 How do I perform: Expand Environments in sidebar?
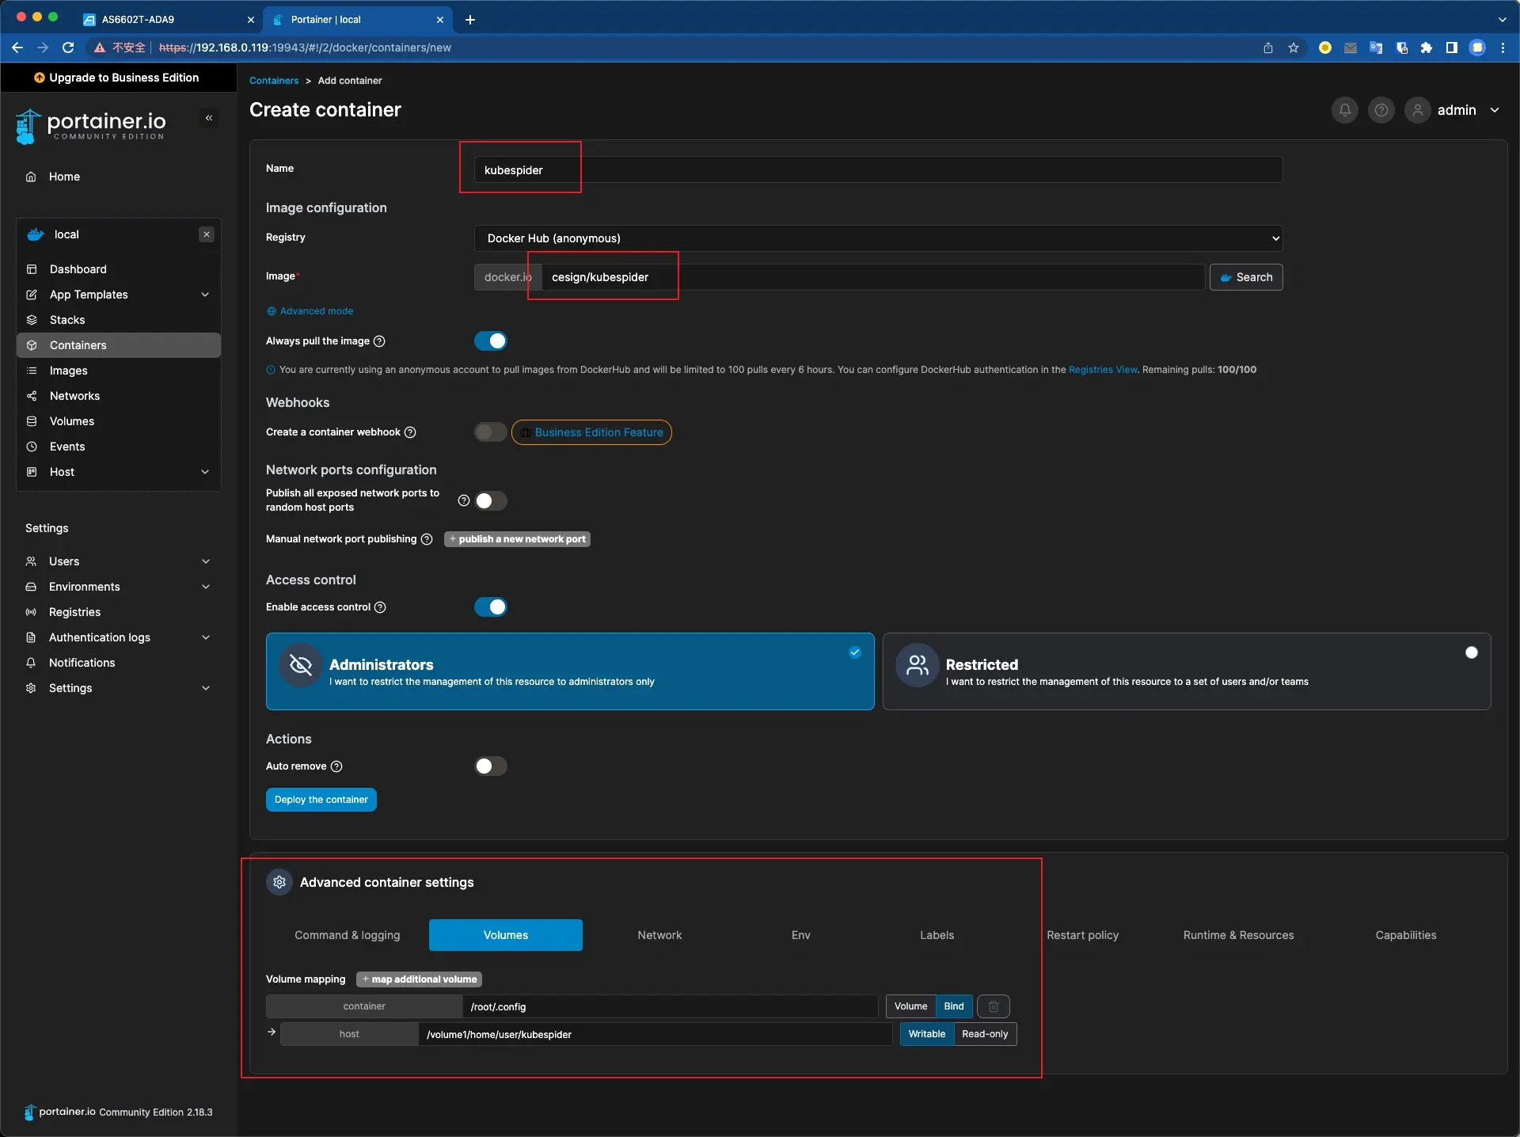coord(206,587)
